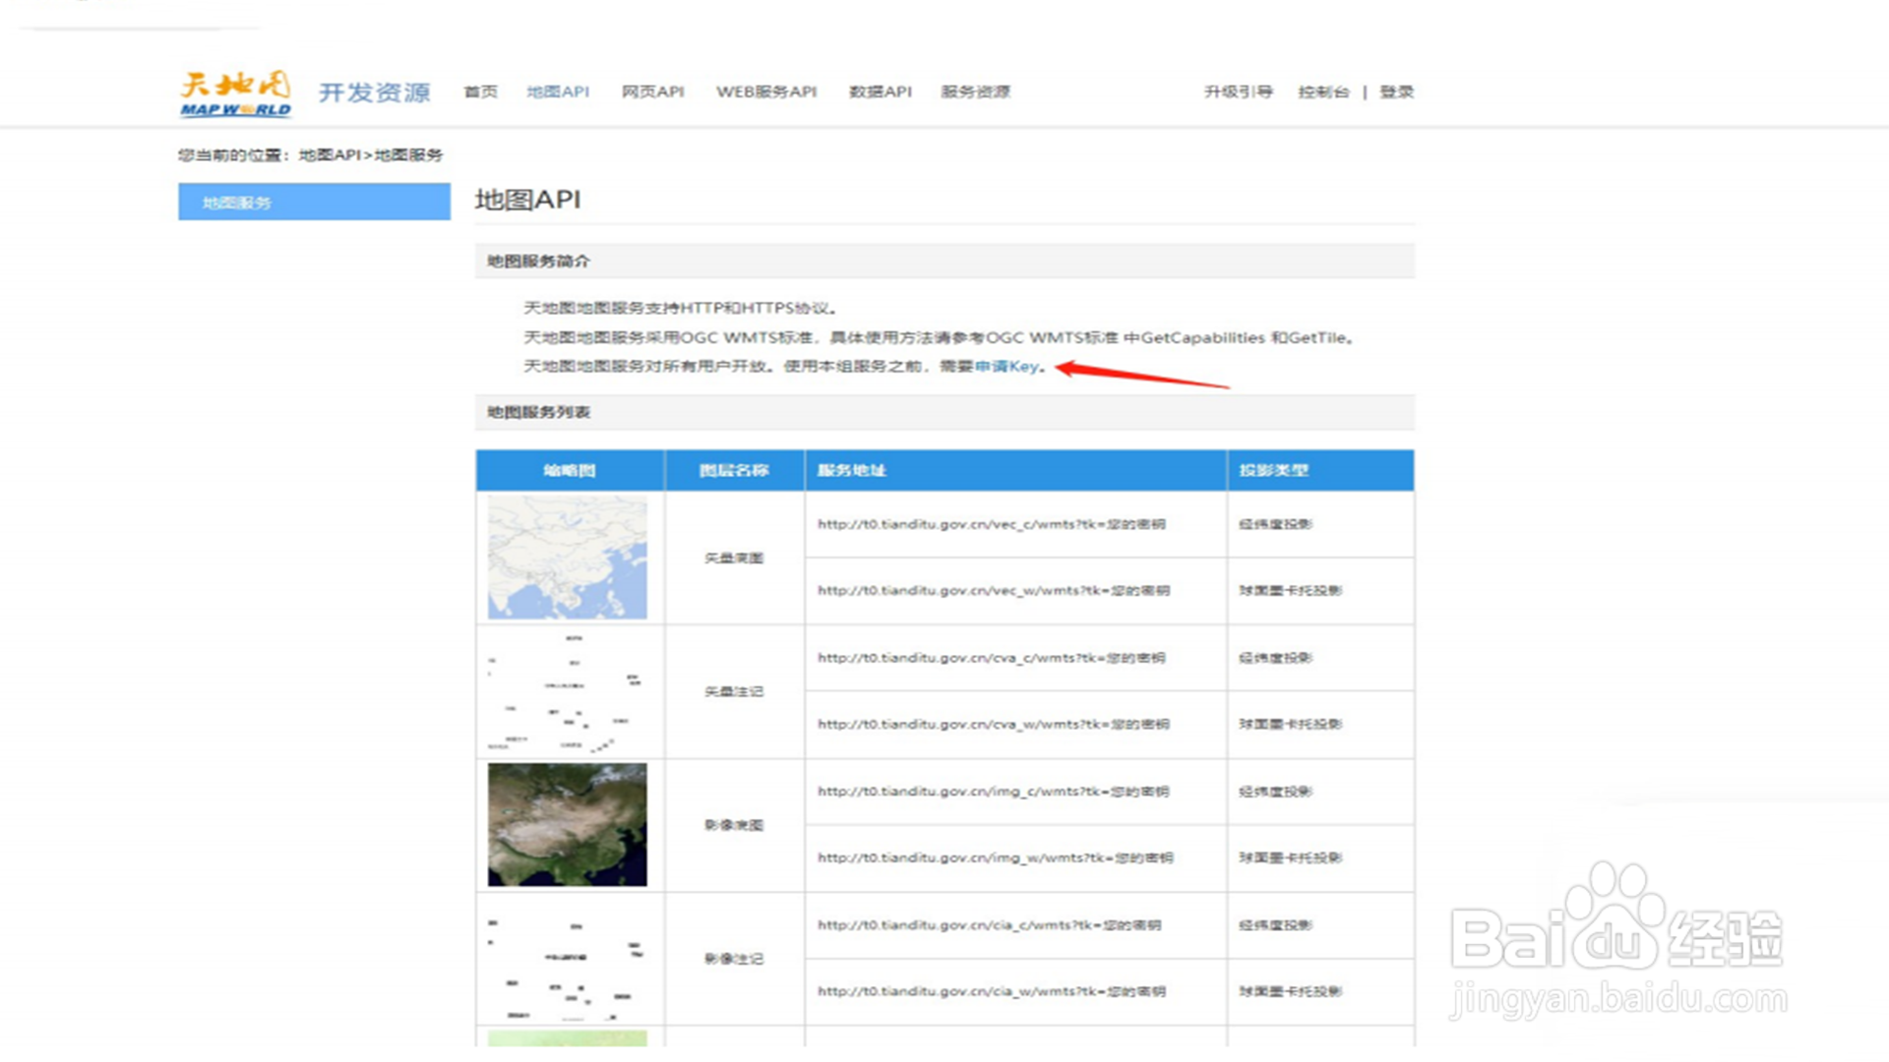Click the 影像底图 layer name cell
Viewport: 1889px width, 1062px height.
point(734,825)
